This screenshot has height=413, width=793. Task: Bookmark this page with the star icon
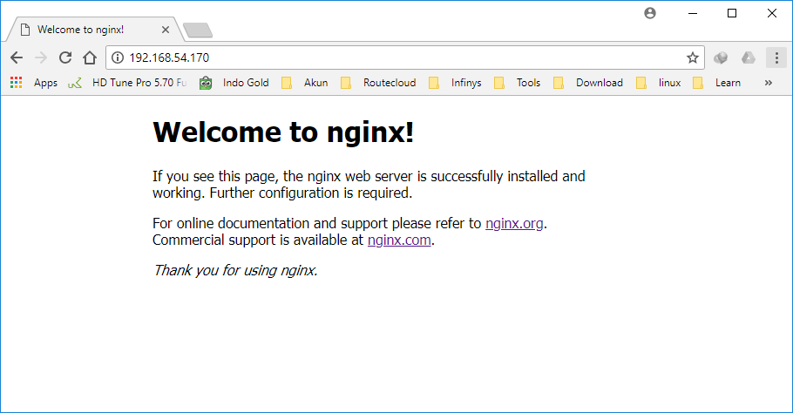tap(693, 58)
